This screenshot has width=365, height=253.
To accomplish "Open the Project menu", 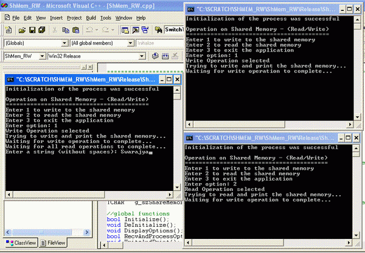I will tap(74, 18).
